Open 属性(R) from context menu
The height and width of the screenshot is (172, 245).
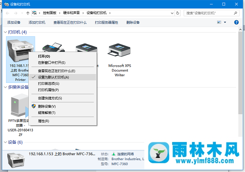63,121
